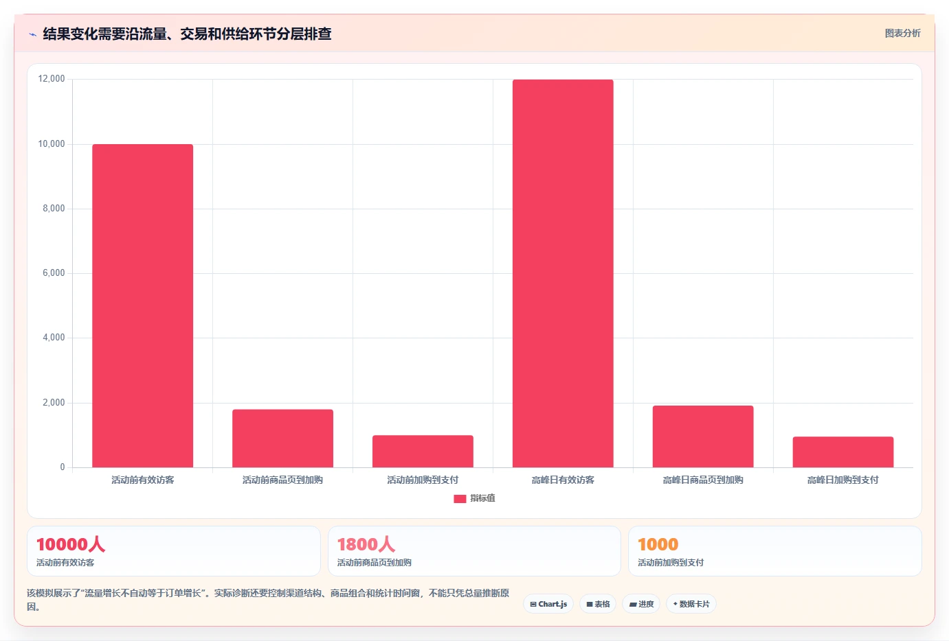Click the 高峰日加购到支付 bar
The height and width of the screenshot is (641, 949).
pos(843,452)
